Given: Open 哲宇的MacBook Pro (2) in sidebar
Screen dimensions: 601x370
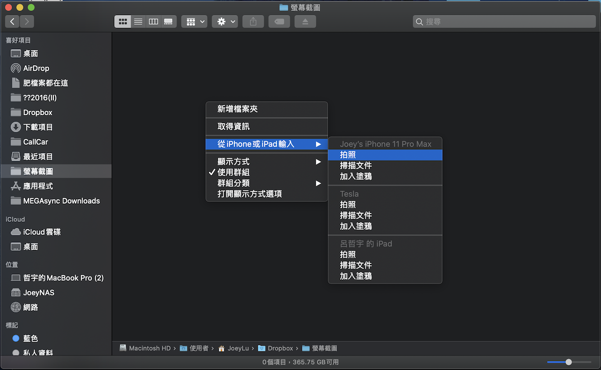Looking at the screenshot, I should (56, 278).
